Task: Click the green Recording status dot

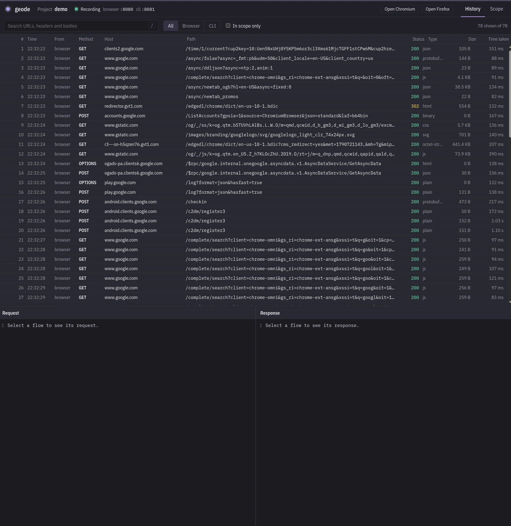Action: pyautogui.click(x=76, y=9)
